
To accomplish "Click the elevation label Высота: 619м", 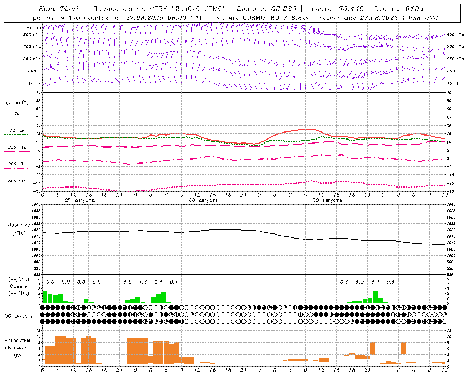I will click(399, 9).
